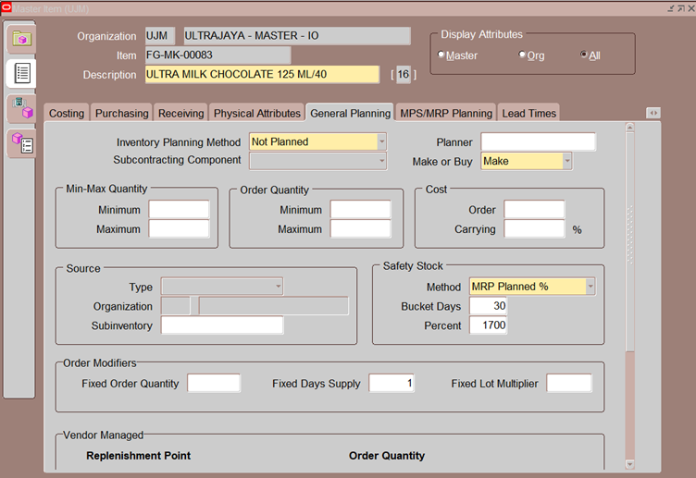Click the Percent field showing 1700
The width and height of the screenshot is (696, 478).
(x=488, y=325)
